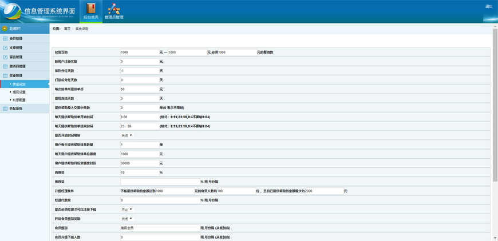Screen dimensions: 498x241
Task: Click the 推荐奖 percentage input field
Action: (160, 182)
